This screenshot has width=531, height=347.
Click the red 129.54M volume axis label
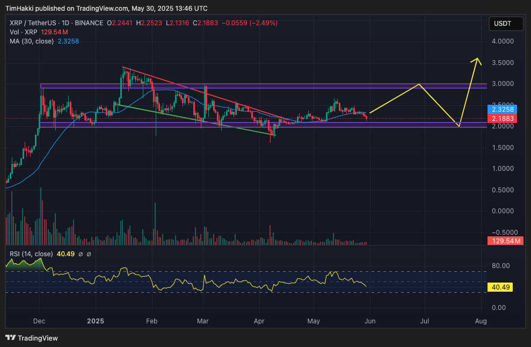click(505, 241)
